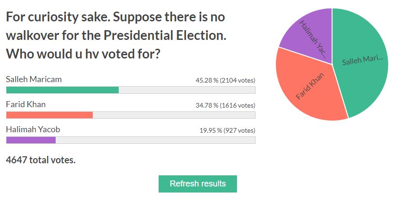Select the Farid Khan option label
The height and width of the screenshot is (199, 397).
point(26,104)
